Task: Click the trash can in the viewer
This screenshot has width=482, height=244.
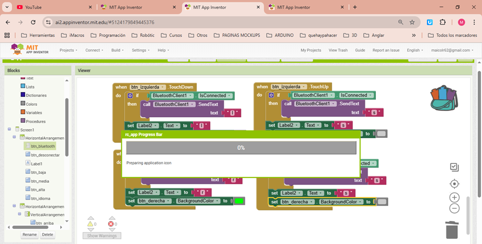Action: (x=452, y=229)
